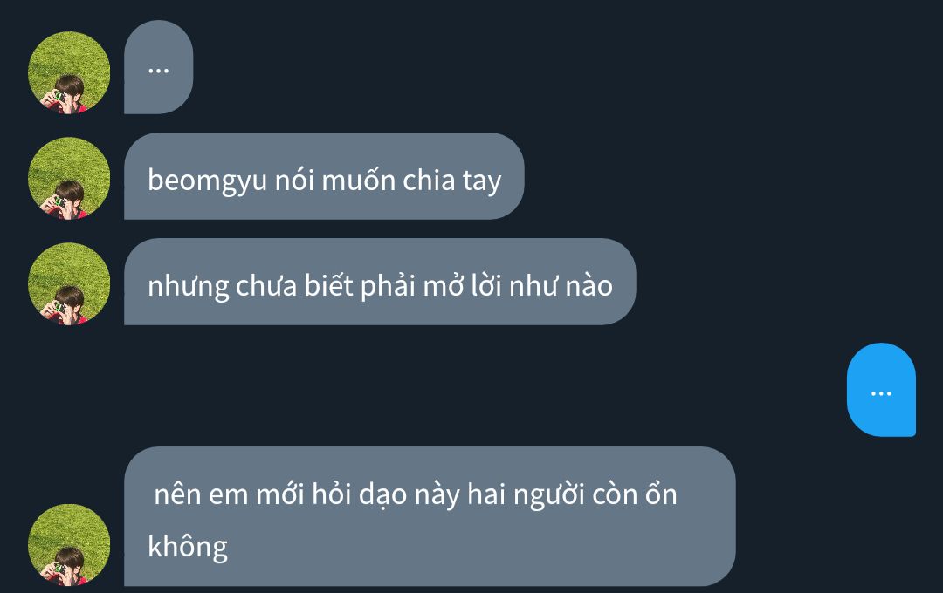Click the word 'không' in last message
Screen dimensions: 943x593
pyautogui.click(x=188, y=548)
